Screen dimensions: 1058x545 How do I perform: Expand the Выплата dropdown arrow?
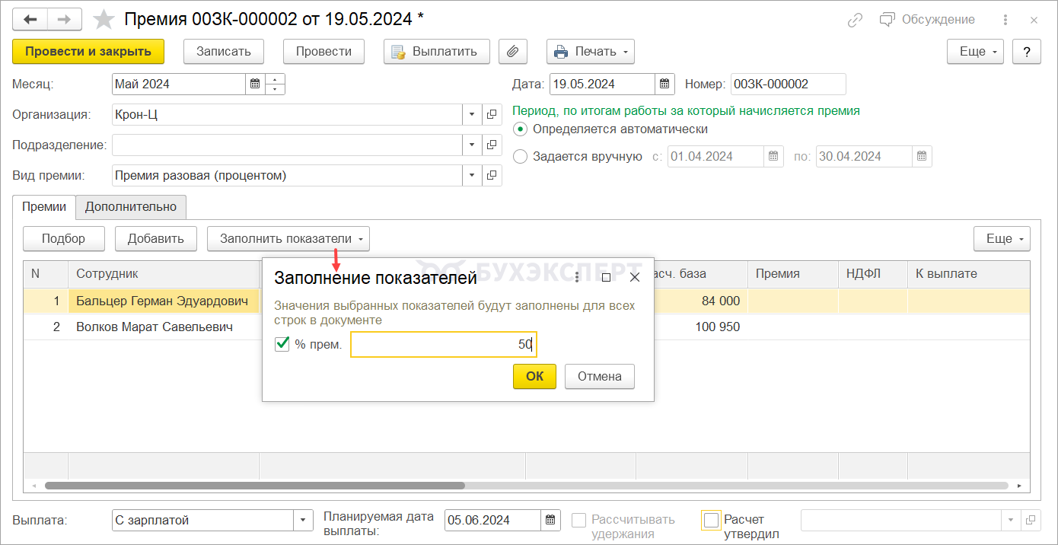point(303,521)
